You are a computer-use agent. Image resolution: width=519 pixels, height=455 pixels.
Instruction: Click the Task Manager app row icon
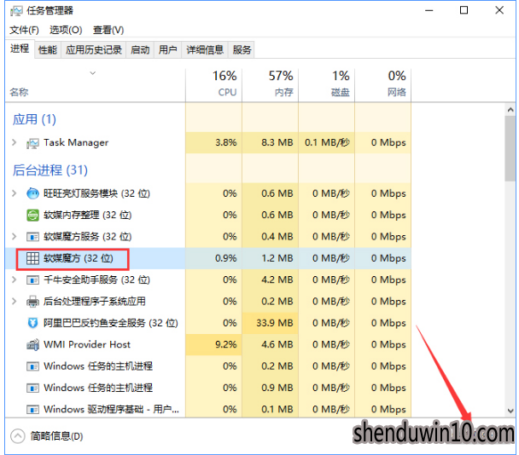(32, 143)
